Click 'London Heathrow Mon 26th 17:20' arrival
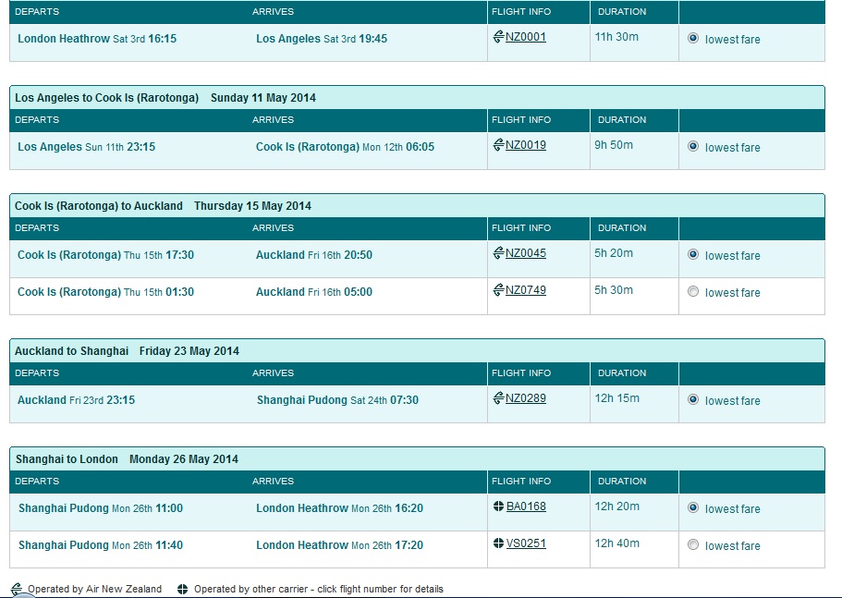Viewport: 842px width, 598px height. tap(339, 545)
